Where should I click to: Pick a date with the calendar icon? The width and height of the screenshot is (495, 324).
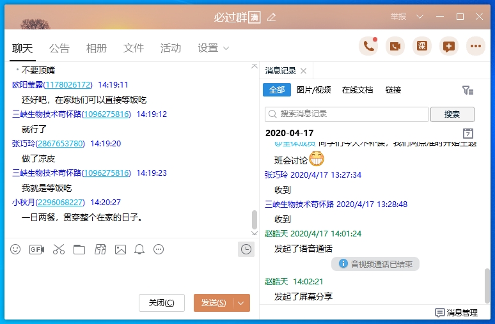tap(468, 133)
